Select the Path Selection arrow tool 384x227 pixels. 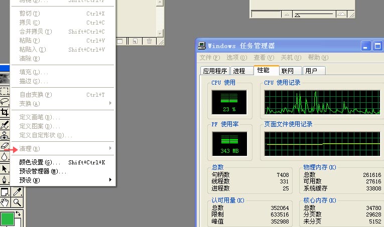[x=5, y=169]
